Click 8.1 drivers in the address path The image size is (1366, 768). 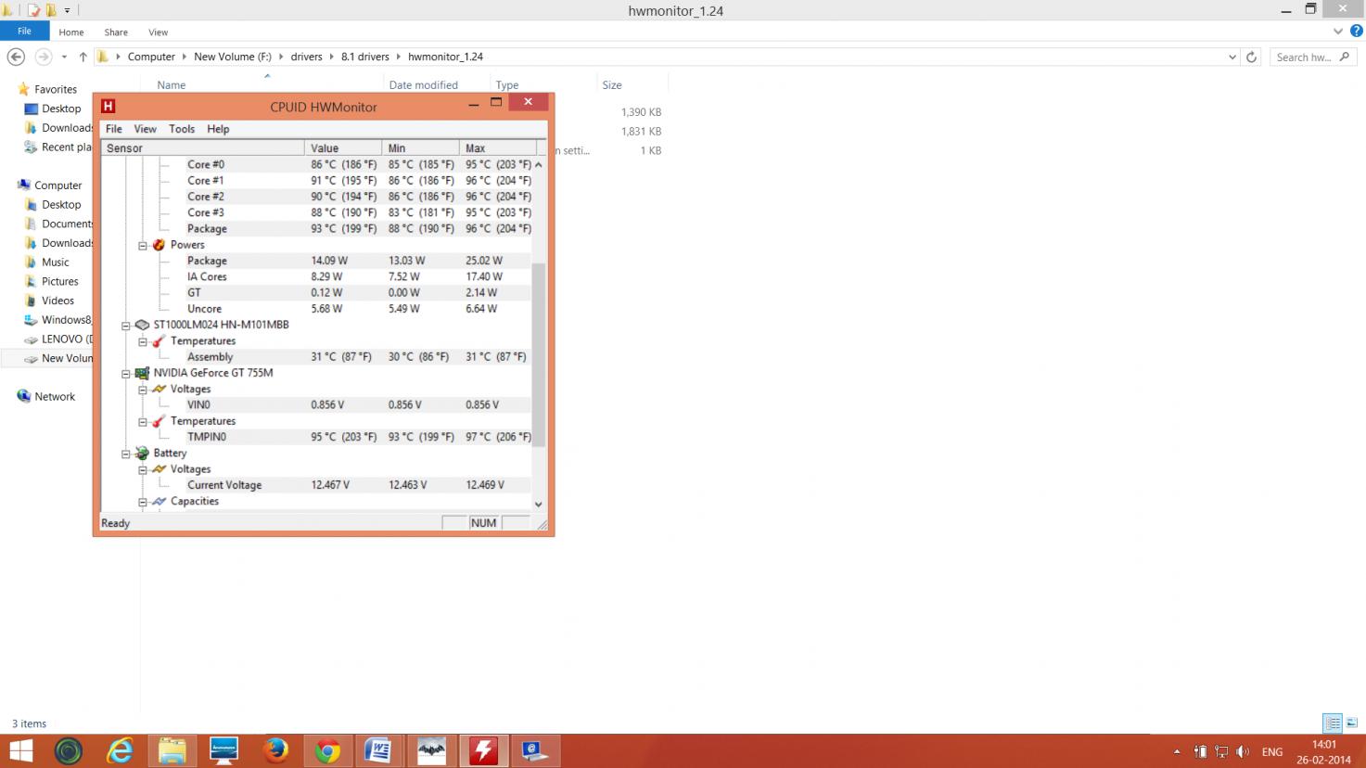364,57
